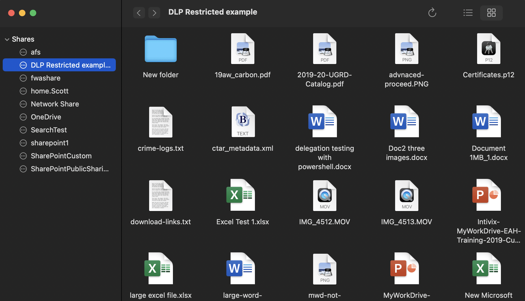Switch to list view

pyautogui.click(x=468, y=13)
